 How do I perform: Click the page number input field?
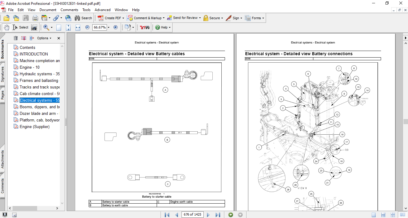193,214
